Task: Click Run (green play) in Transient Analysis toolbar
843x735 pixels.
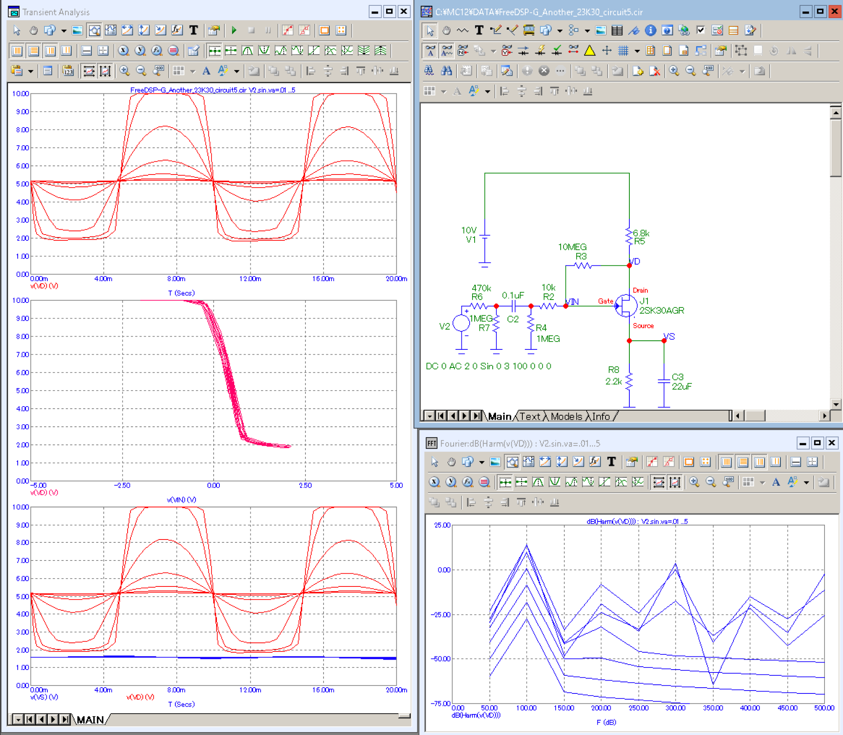Action: click(x=234, y=30)
